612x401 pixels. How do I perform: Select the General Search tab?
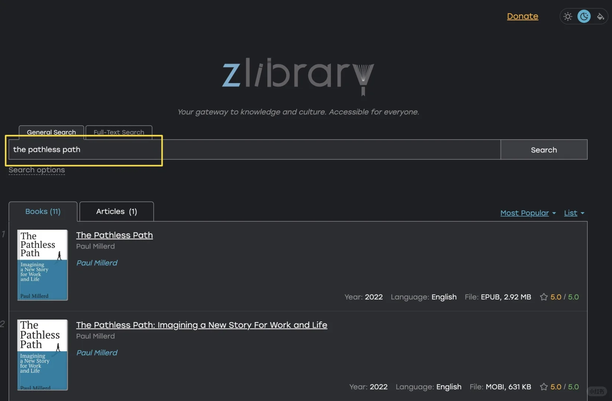[x=51, y=132]
